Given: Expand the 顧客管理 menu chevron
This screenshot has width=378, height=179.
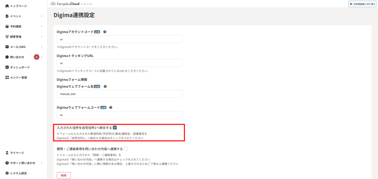Looking at the screenshot, I should pos(42,36).
